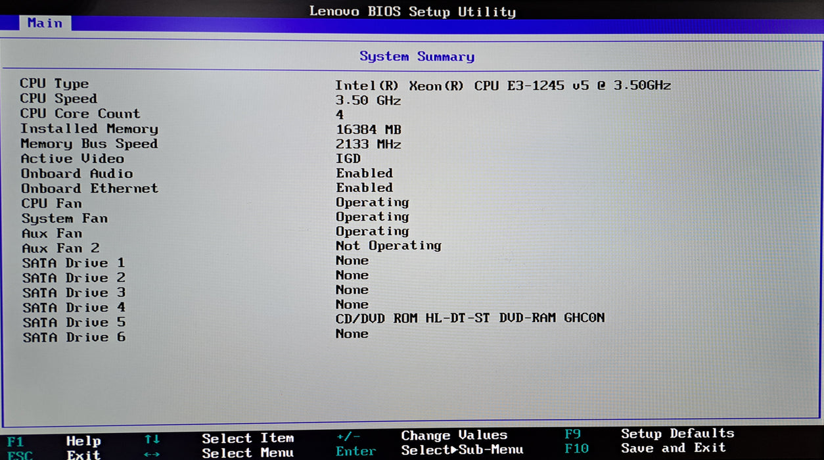Select Operating status of CPU Fan

373,202
